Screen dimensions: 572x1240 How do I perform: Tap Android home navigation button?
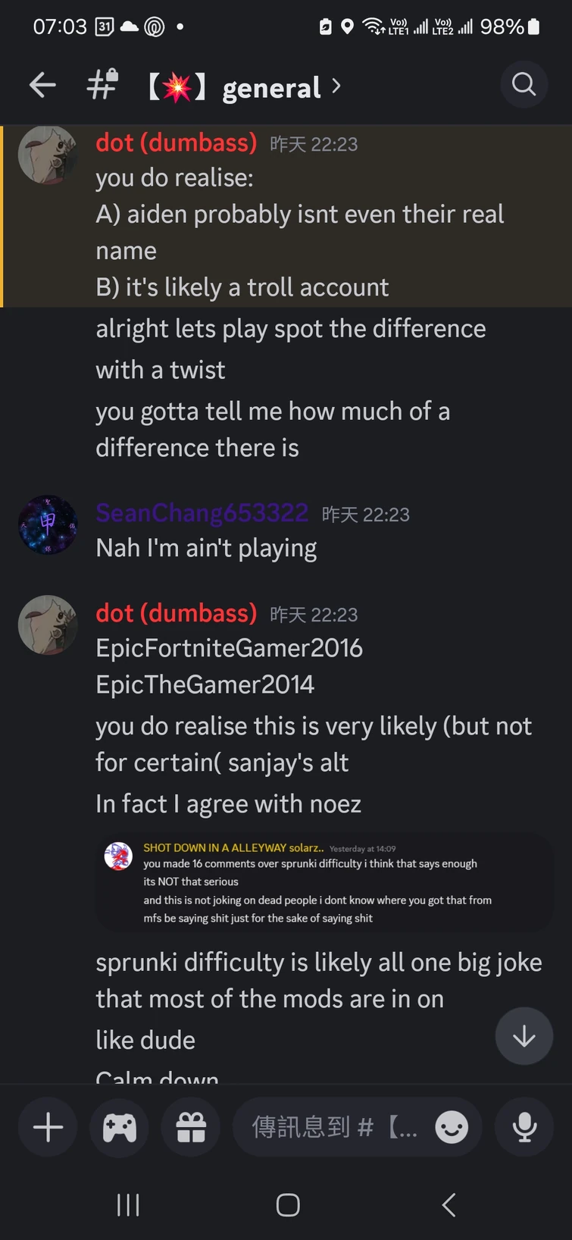click(x=288, y=1204)
